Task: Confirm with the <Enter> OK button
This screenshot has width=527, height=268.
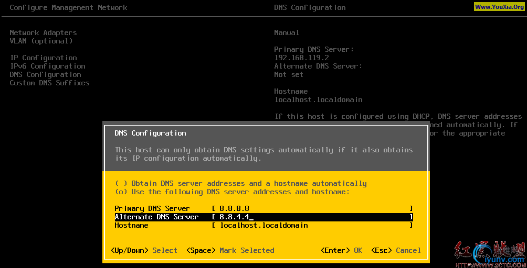Action: (342, 250)
